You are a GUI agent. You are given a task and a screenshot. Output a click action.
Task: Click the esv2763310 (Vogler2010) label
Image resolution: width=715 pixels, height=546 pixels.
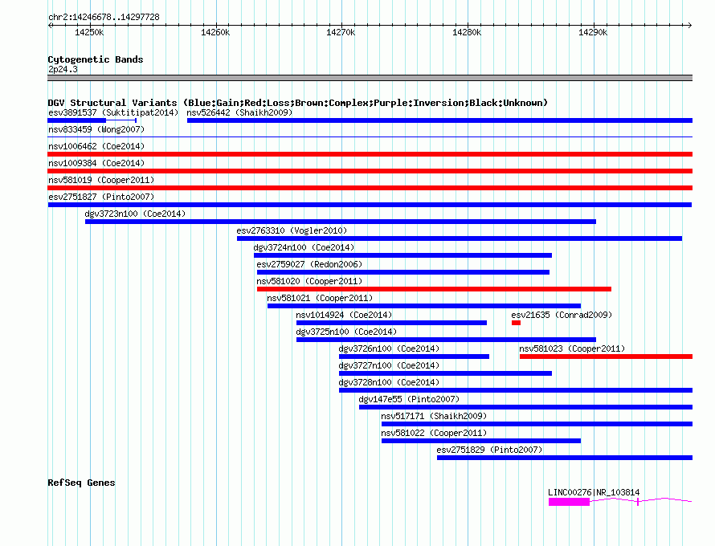coord(292,230)
